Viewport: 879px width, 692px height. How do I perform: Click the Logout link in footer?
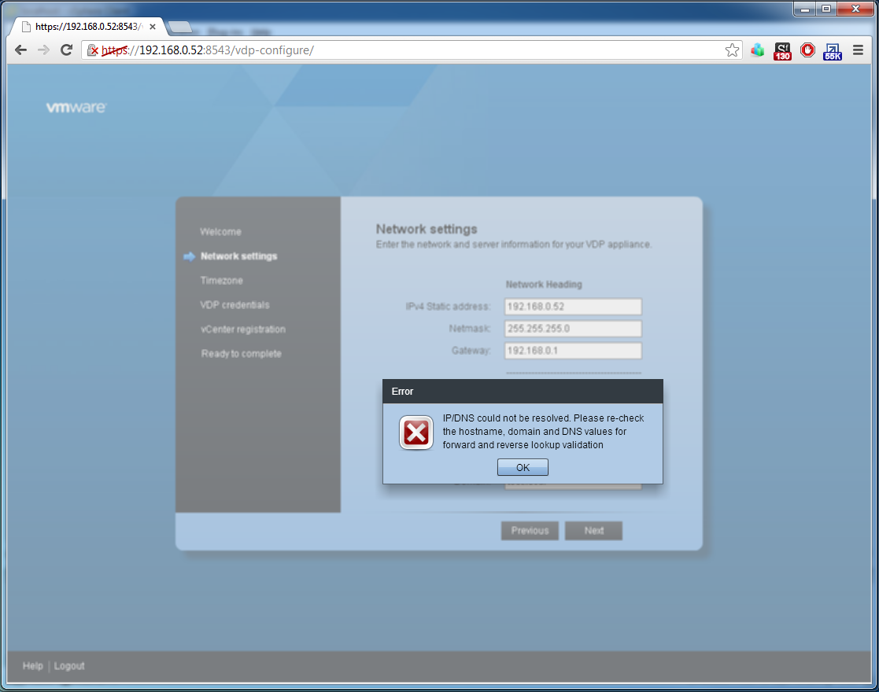click(69, 666)
